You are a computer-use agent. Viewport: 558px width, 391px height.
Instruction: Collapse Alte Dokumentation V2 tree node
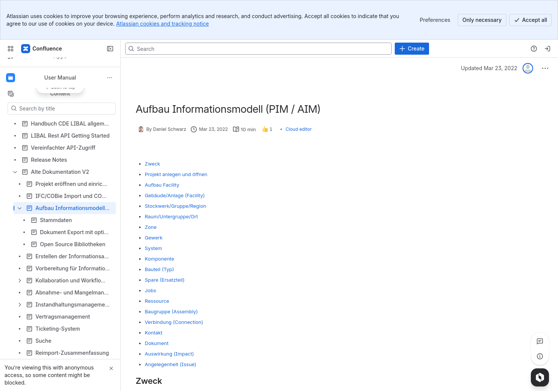pyautogui.click(x=15, y=172)
